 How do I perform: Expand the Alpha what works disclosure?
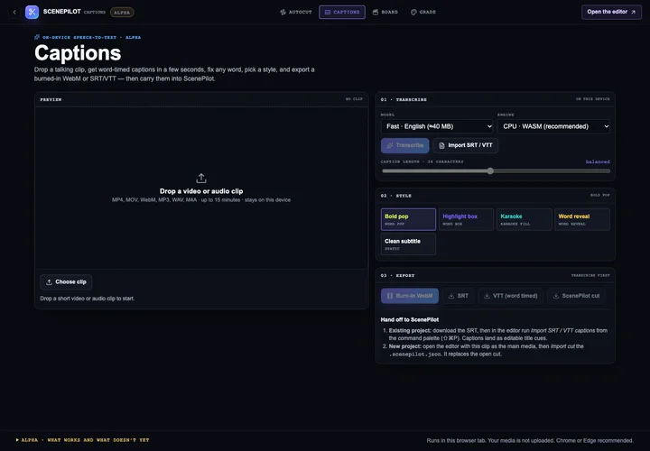[82, 440]
